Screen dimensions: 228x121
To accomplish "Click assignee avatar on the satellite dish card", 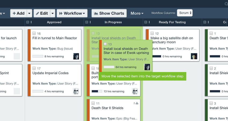I will click(194, 56).
